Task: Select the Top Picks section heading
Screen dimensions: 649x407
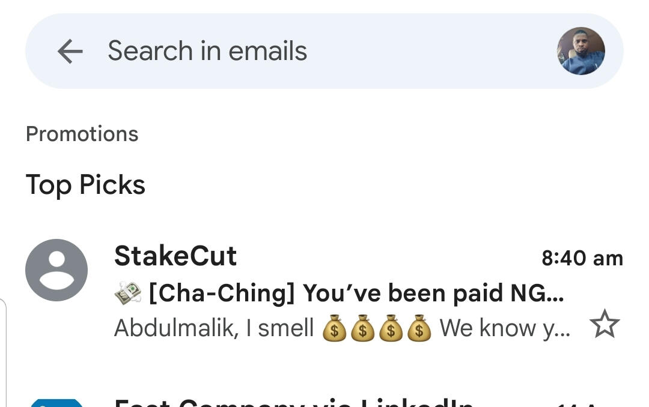Action: click(x=85, y=185)
